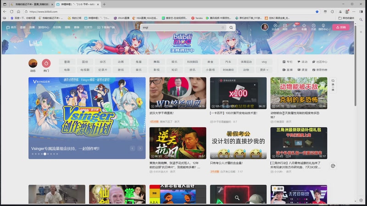
Task: Expand the 更多 categories dropdown
Action: pos(264,70)
